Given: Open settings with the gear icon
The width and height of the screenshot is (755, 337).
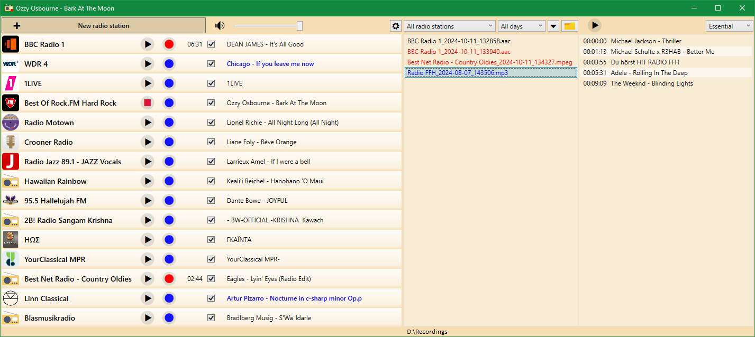Looking at the screenshot, I should (395, 26).
